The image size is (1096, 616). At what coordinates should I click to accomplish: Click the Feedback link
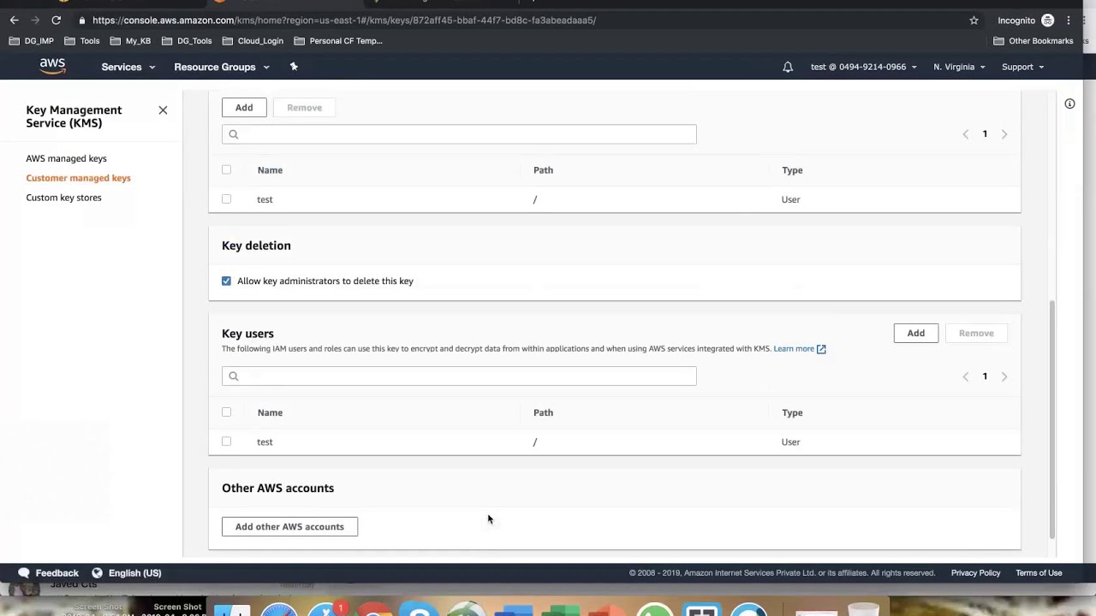point(57,573)
